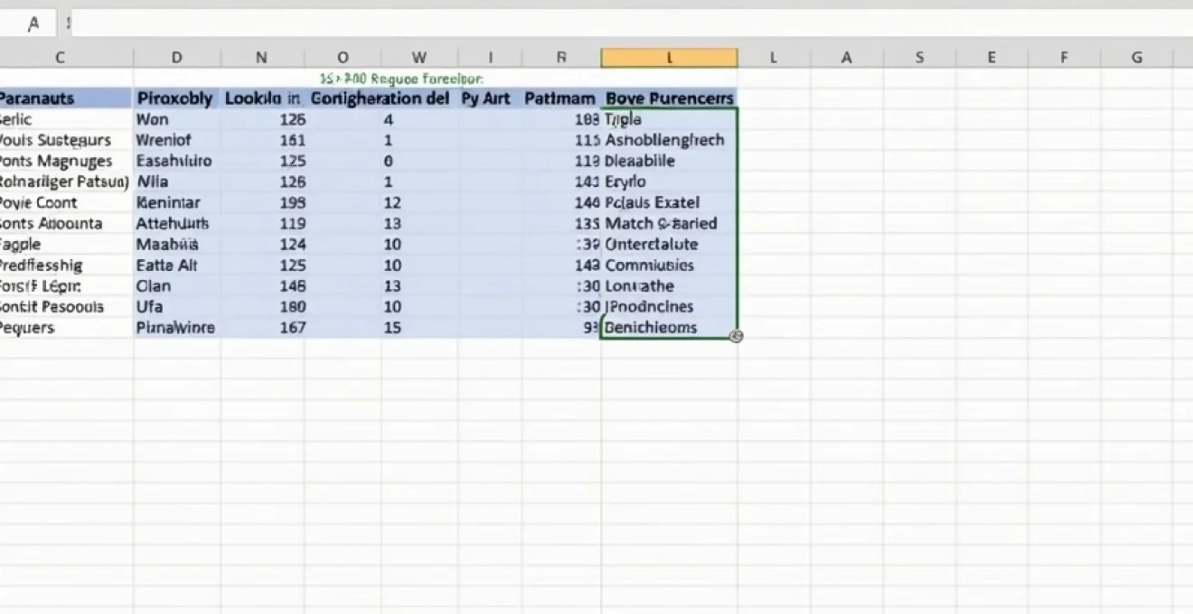Viewport: 1193px width, 614px height.
Task: Click the Py Art column header cell
Action: point(486,98)
